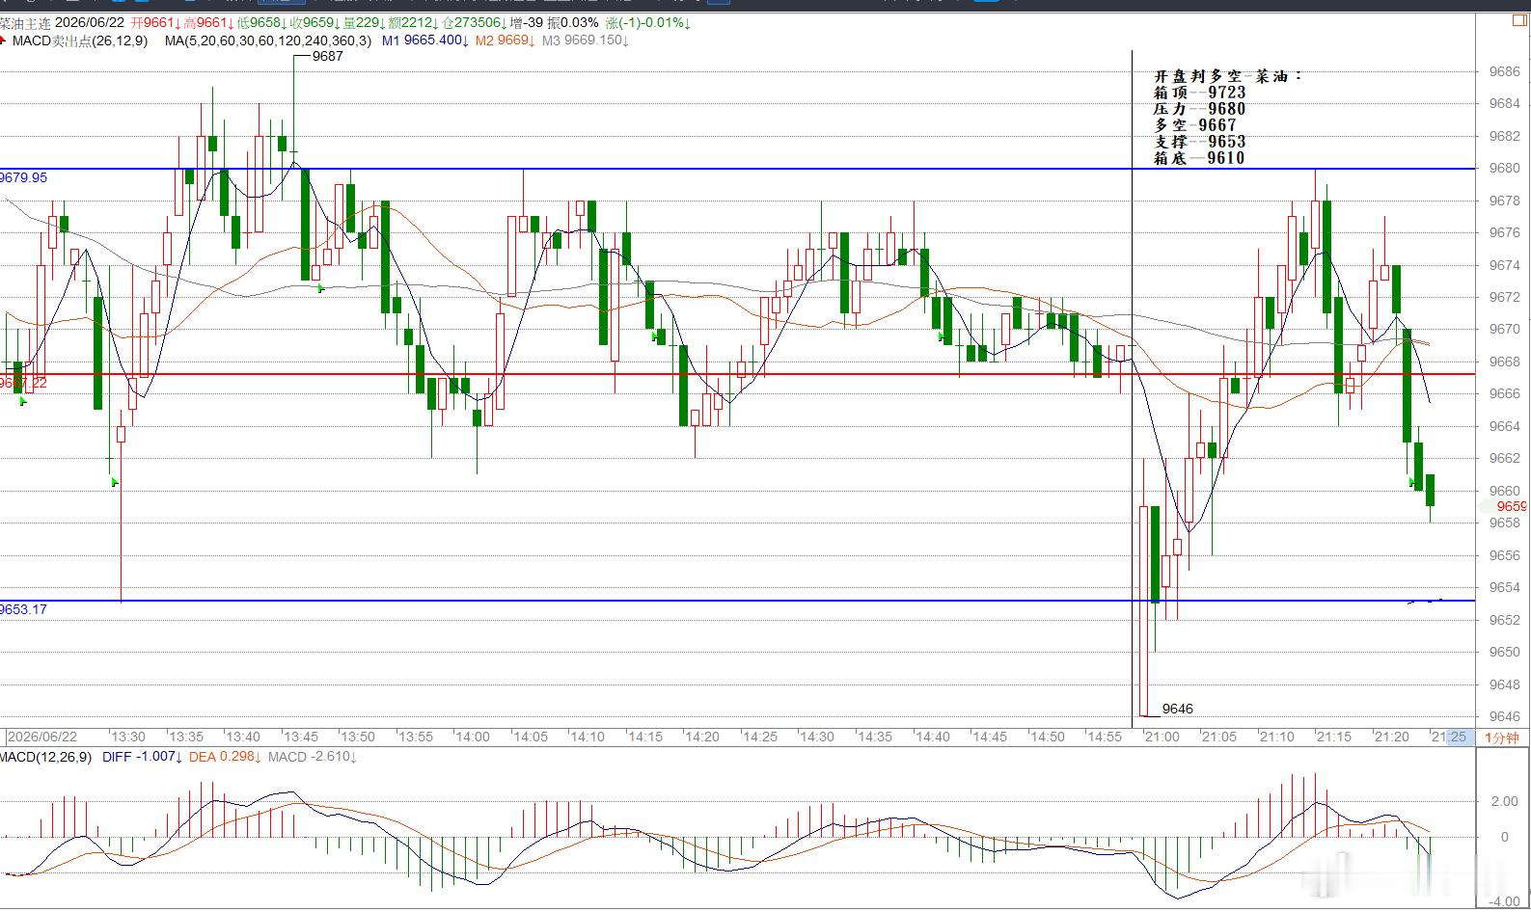
Task: Click the 2.00 MACD axis label
Action: point(1505,801)
